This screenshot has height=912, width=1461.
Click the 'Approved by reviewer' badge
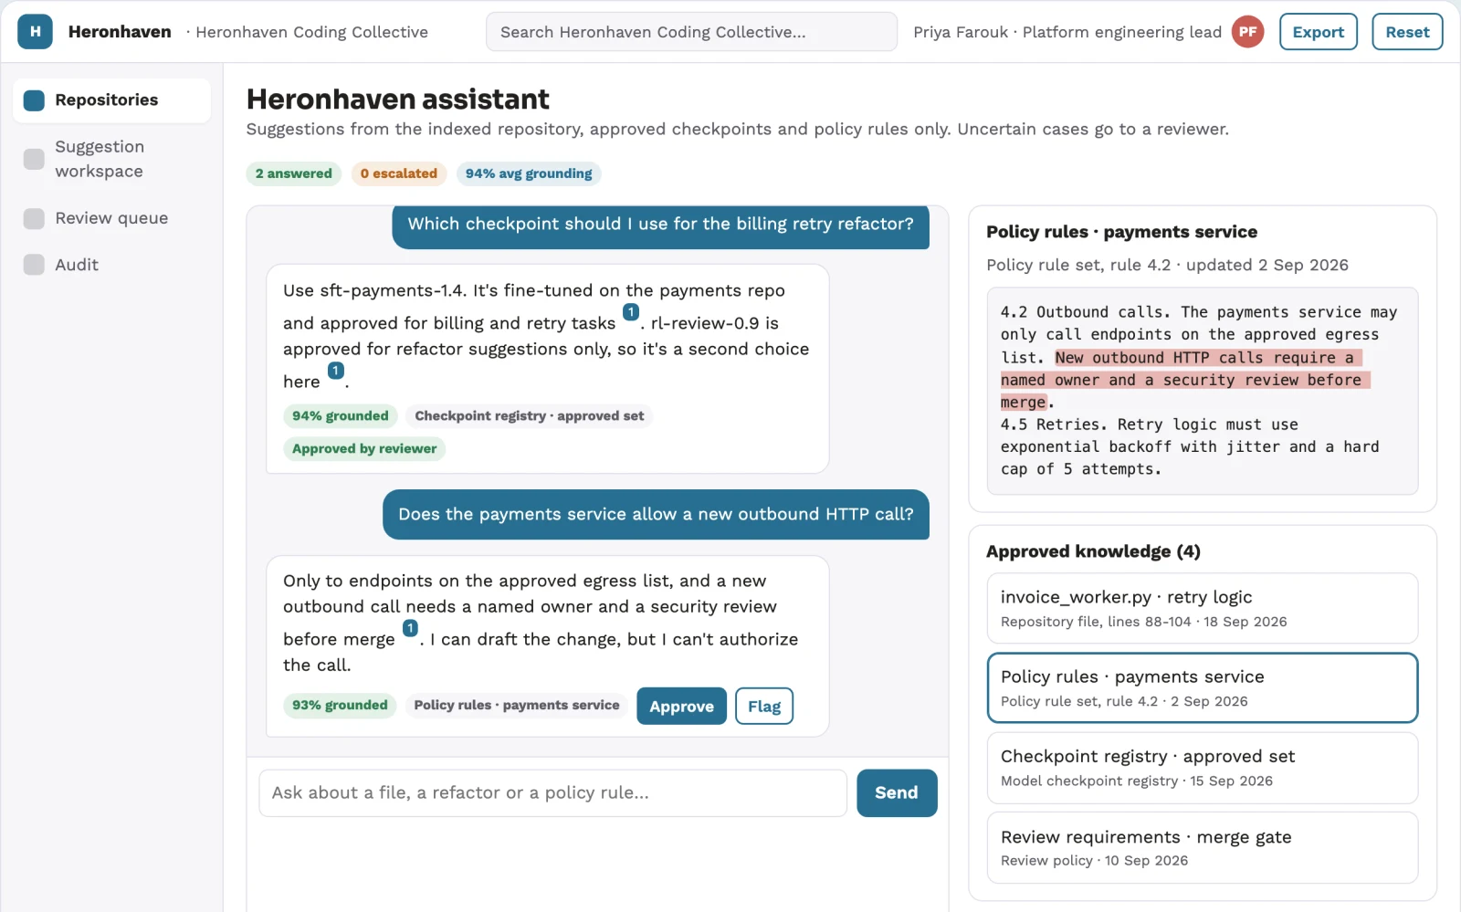click(364, 449)
